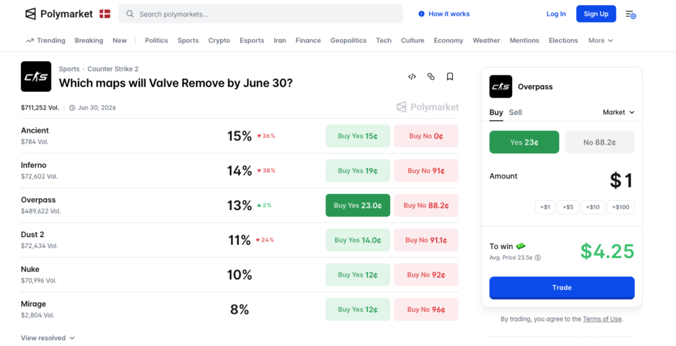Click the blue Trade button
The width and height of the screenshot is (676, 346).
click(x=562, y=288)
